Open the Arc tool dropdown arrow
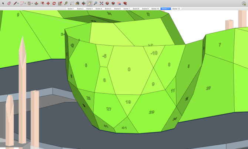Viewport: 248px width, 149px height. tap(25, 3)
